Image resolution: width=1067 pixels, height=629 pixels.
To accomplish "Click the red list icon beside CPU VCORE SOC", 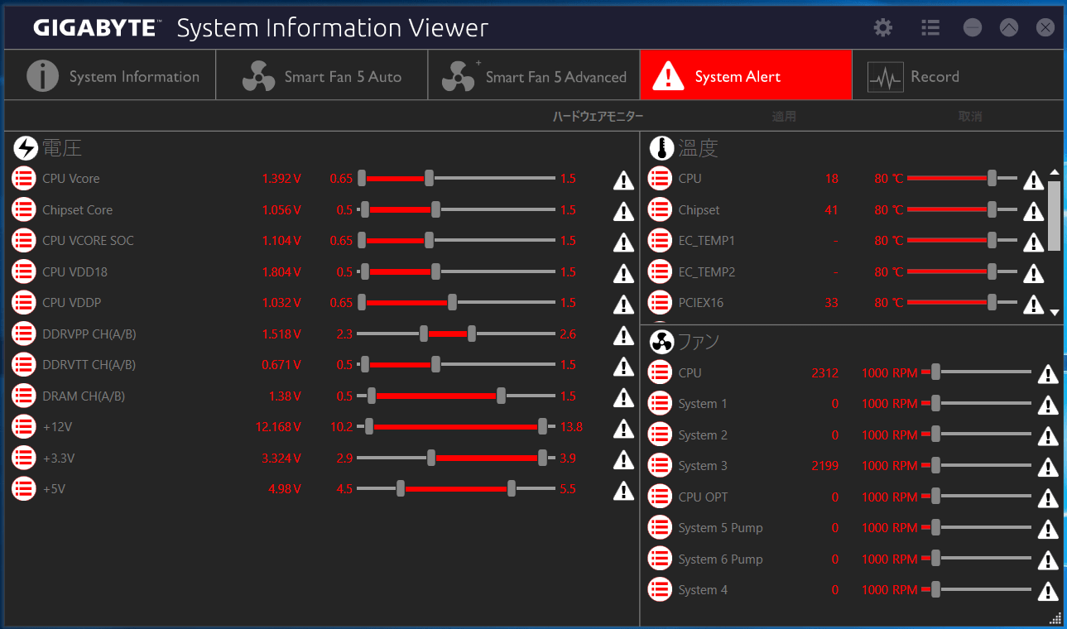I will pos(24,241).
